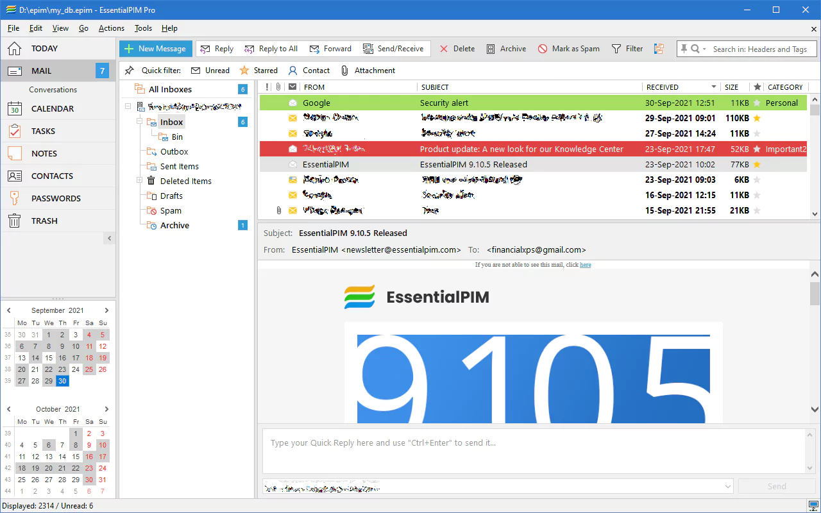
Task: Click the "here" link in the email preview
Action: [x=584, y=264]
